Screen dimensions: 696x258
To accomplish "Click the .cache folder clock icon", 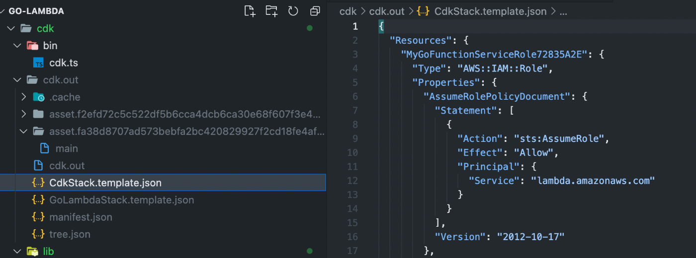I will point(38,97).
